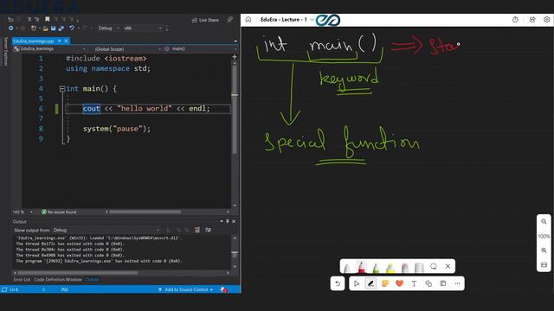The image size is (554, 311).
Task: Clear all output
Action: [x=197, y=231]
